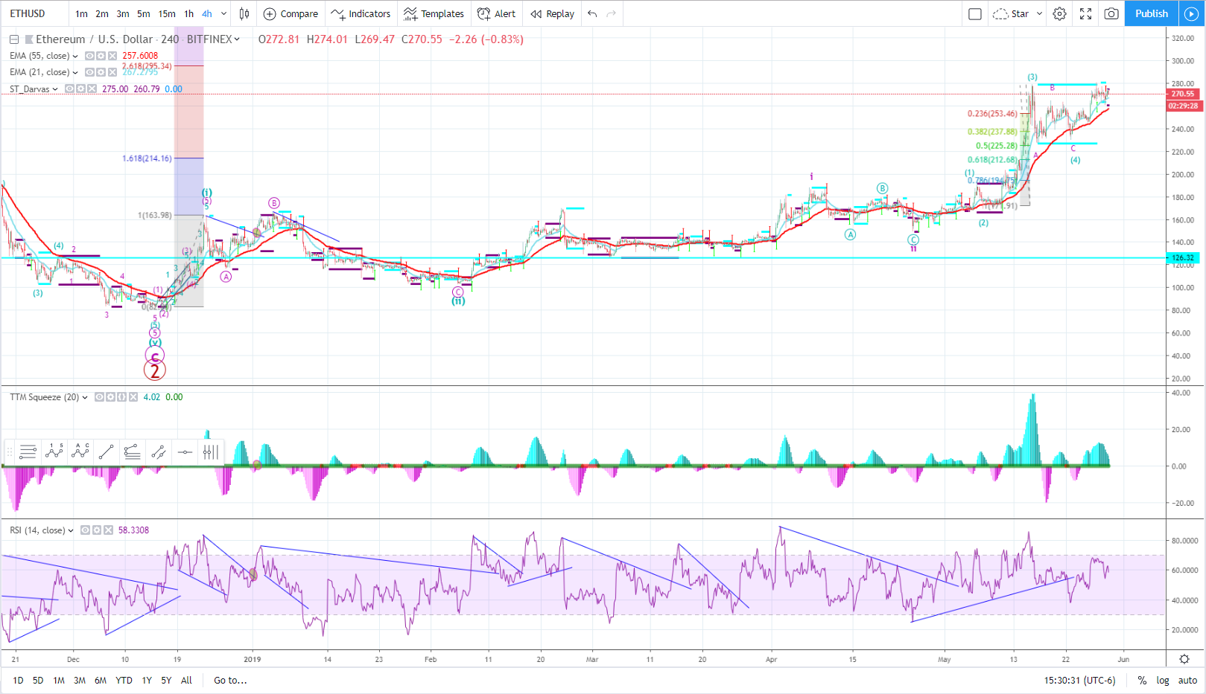The height and width of the screenshot is (694, 1206).
Task: View source code of TTM Squeeze indicator
Action: [x=122, y=397]
